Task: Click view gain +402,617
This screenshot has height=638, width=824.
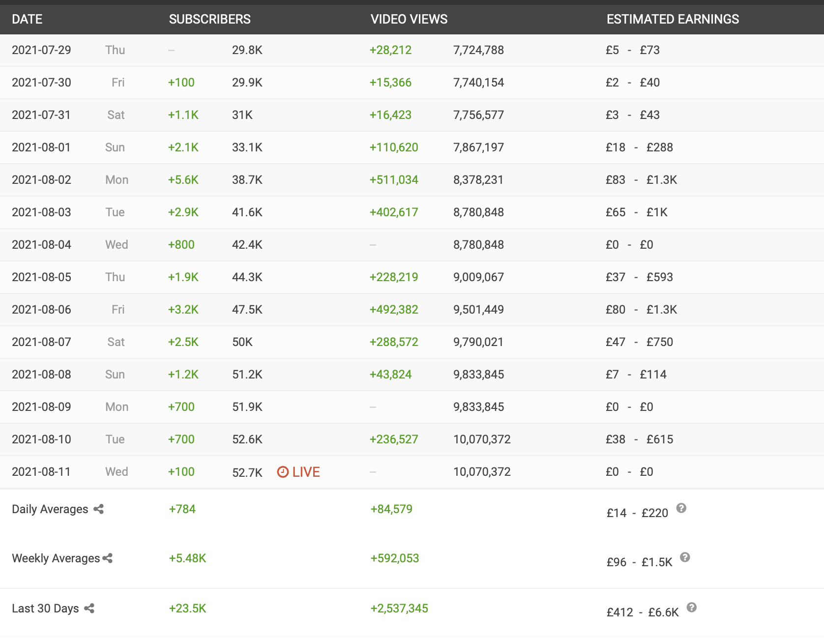Action: (394, 212)
